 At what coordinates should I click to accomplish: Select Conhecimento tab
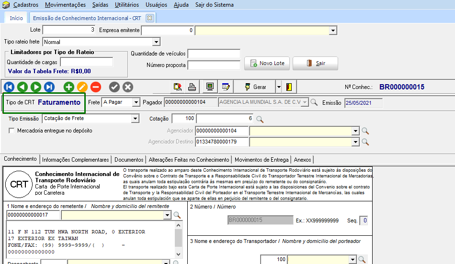click(20, 159)
